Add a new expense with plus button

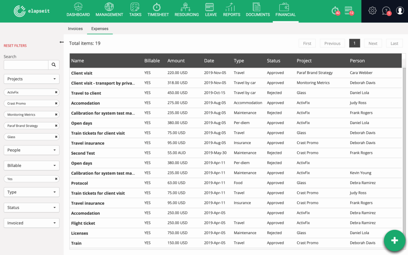tap(394, 241)
